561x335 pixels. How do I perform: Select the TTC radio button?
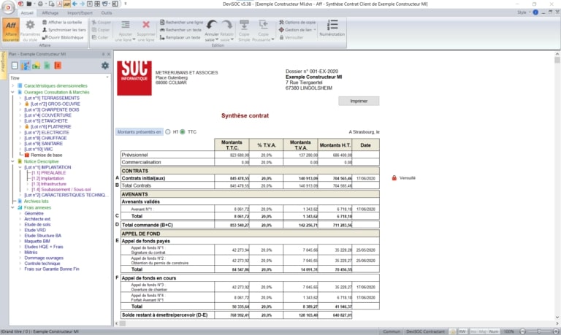(183, 132)
